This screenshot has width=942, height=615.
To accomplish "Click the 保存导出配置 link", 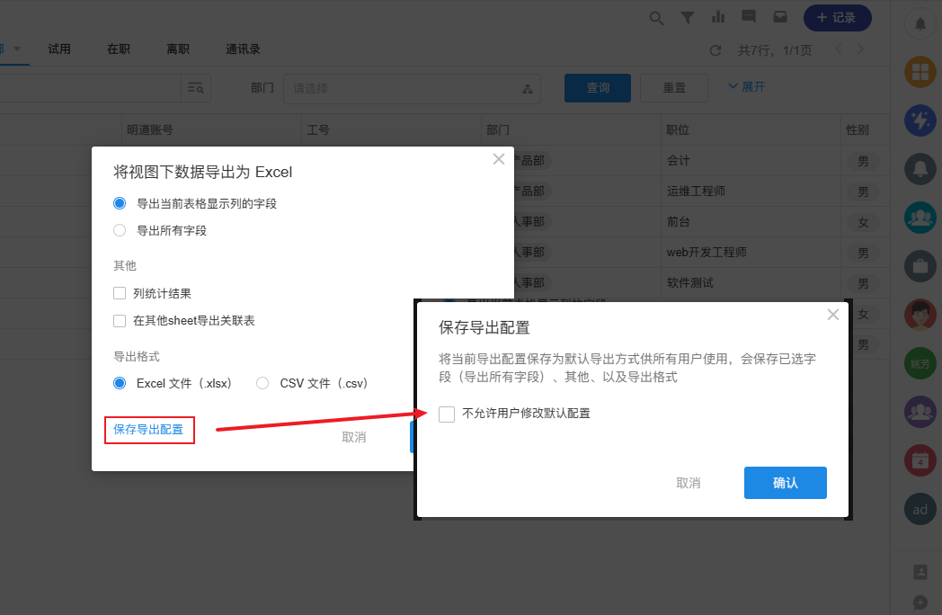I will (148, 430).
